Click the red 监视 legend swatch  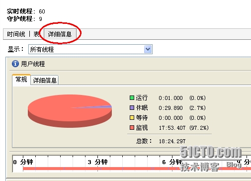pyautogui.click(x=132, y=127)
